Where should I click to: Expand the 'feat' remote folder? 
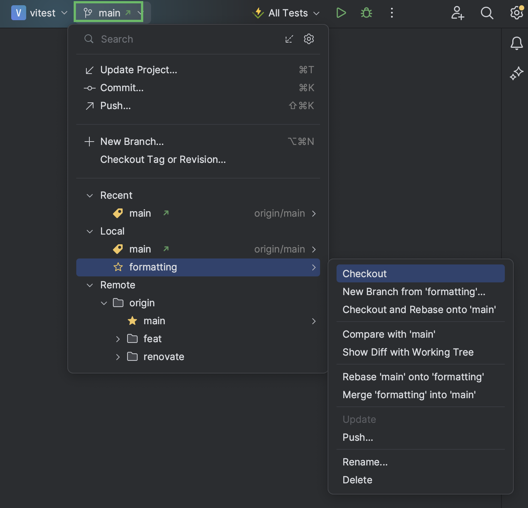118,338
